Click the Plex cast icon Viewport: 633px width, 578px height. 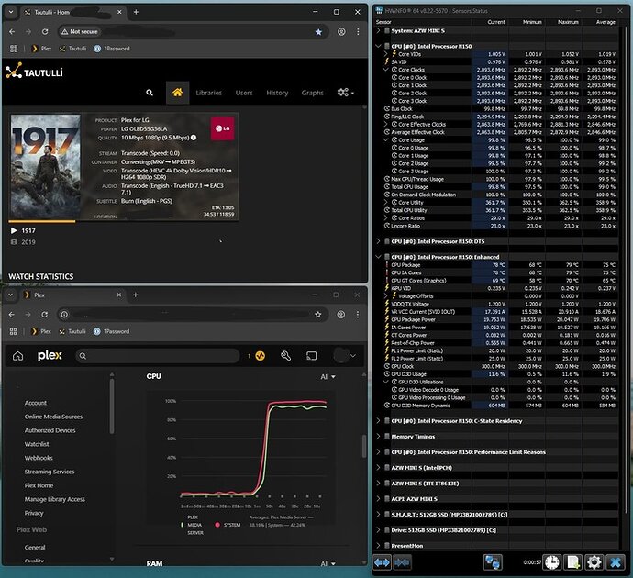tap(311, 356)
